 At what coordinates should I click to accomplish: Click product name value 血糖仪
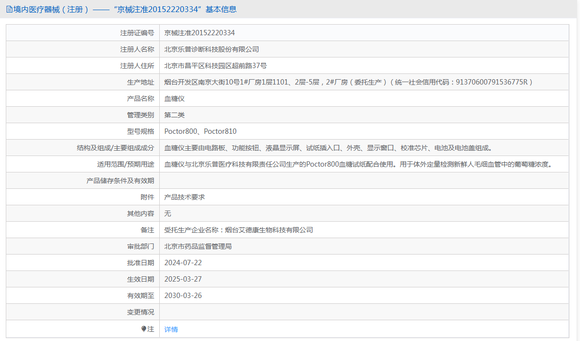(175, 99)
